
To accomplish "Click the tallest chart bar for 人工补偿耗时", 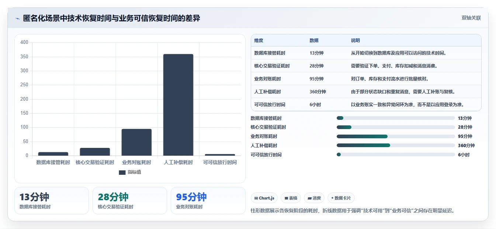I will (178, 105).
